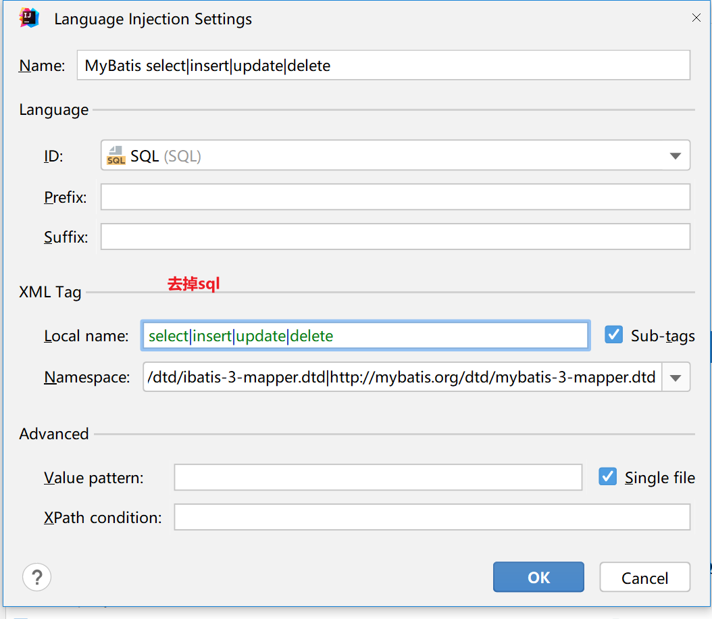Click the SQL file icon in ID combo
Screen dimensions: 712x619
[116, 155]
